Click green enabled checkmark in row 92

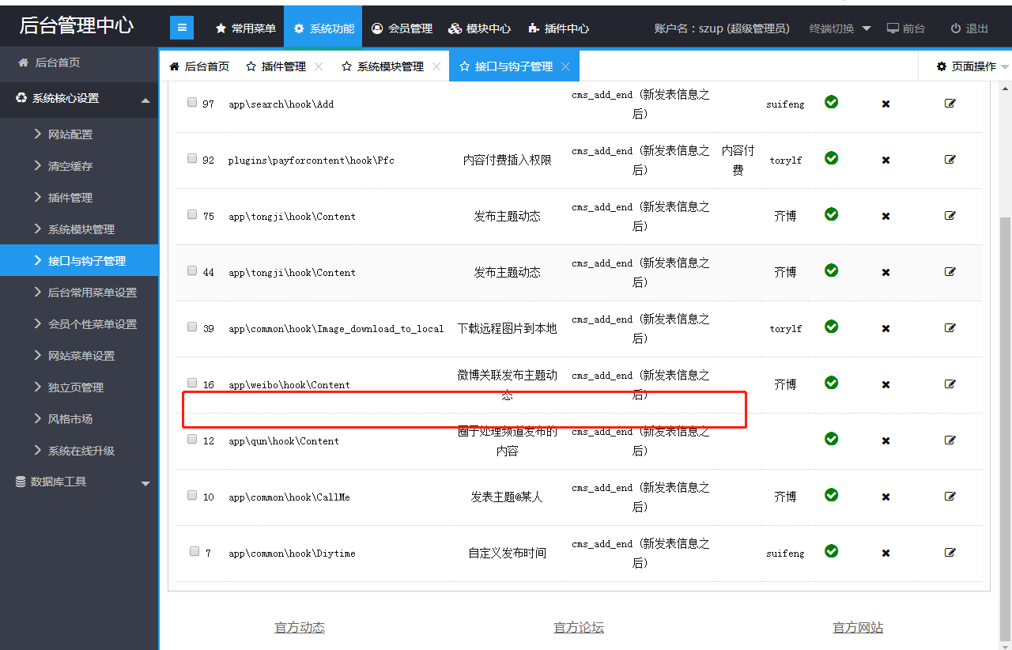(831, 158)
